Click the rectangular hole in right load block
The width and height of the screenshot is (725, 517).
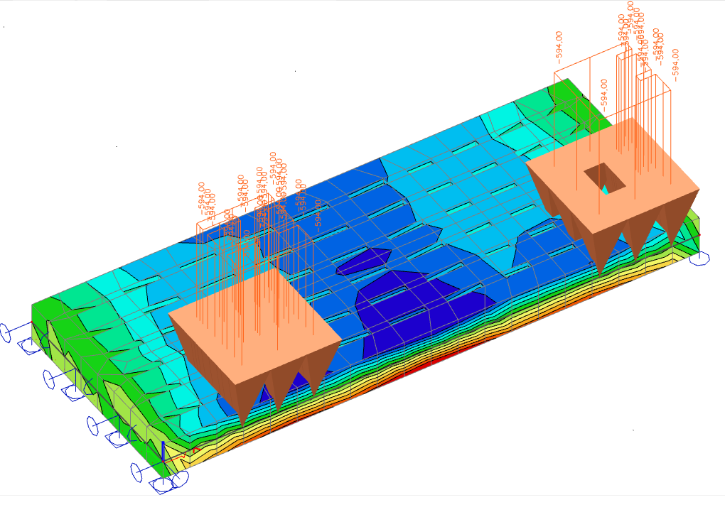point(605,178)
